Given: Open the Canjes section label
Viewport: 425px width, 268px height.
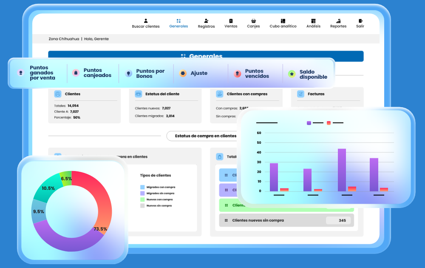Looking at the screenshot, I should [253, 26].
